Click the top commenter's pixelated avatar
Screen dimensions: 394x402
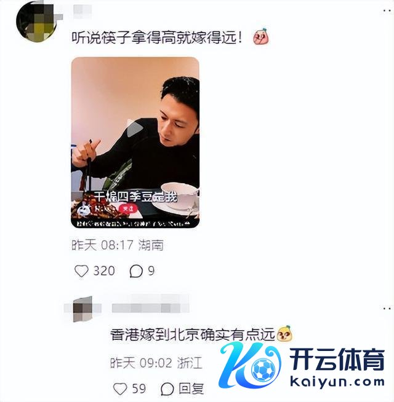(36, 21)
